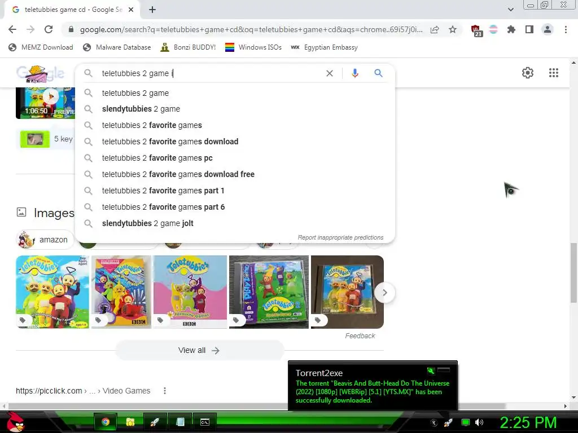This screenshot has height=433, width=578.
Task: Open the volume speaker tray icon
Action: (x=479, y=422)
